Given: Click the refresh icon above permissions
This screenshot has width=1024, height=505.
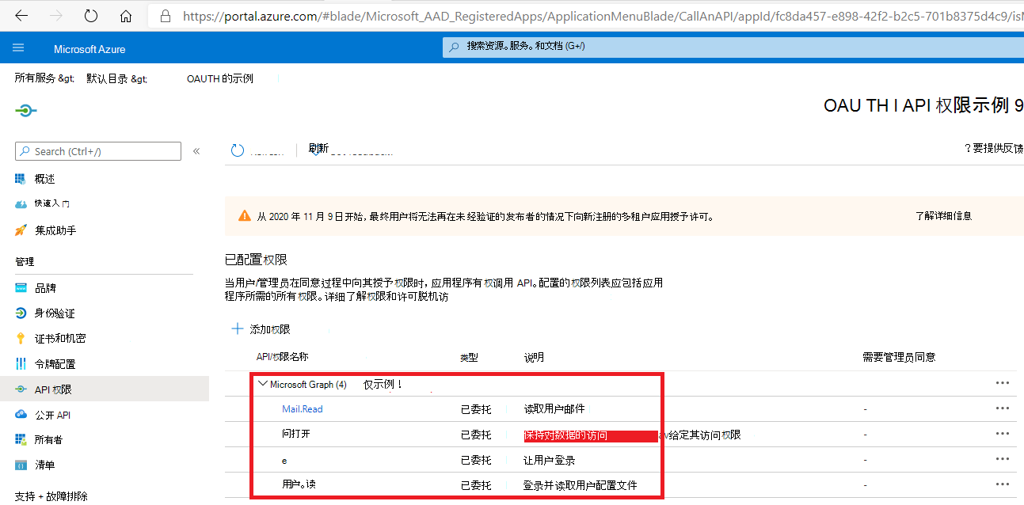Looking at the screenshot, I should pos(238,150).
